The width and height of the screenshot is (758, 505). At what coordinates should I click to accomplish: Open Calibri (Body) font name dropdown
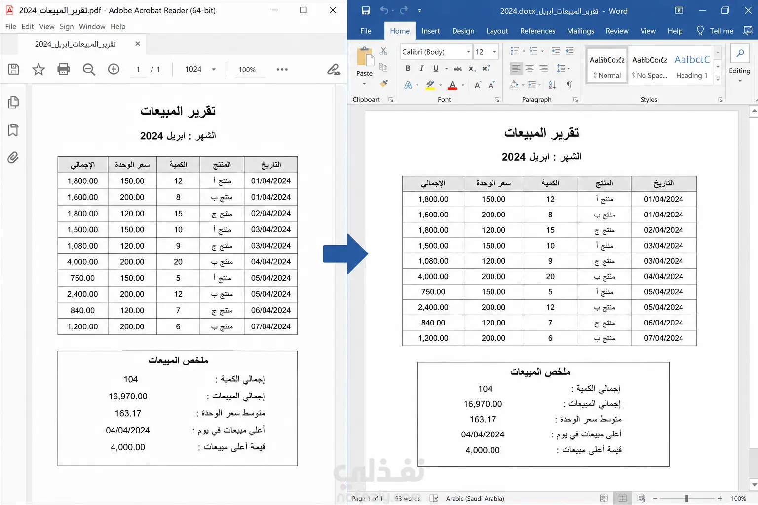tap(468, 52)
